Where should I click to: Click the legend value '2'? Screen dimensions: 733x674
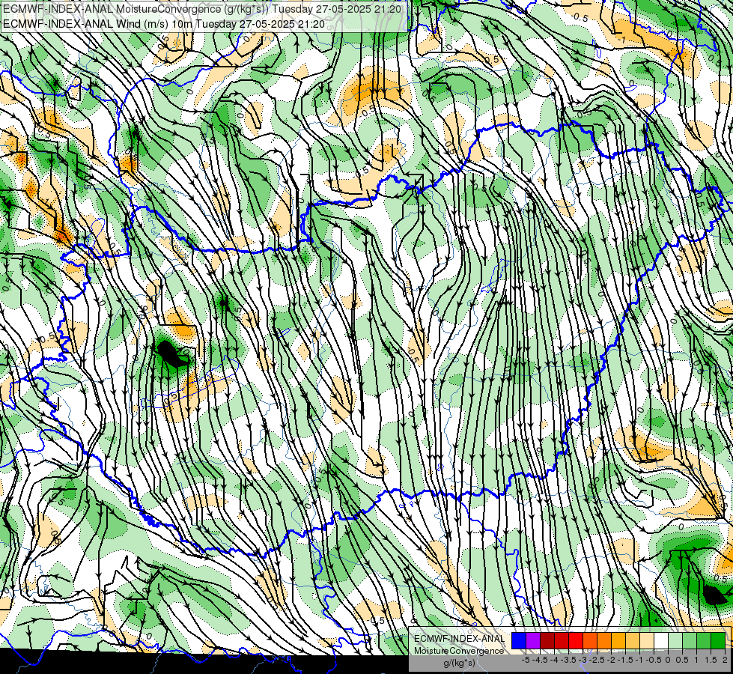click(x=725, y=660)
